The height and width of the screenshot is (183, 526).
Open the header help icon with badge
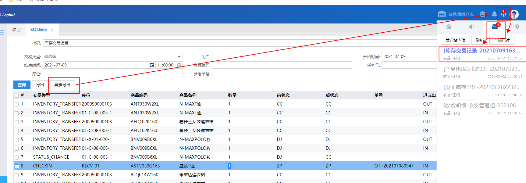(x=503, y=14)
